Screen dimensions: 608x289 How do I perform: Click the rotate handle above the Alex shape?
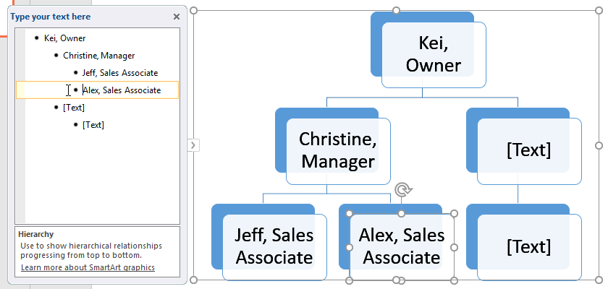pos(403,190)
